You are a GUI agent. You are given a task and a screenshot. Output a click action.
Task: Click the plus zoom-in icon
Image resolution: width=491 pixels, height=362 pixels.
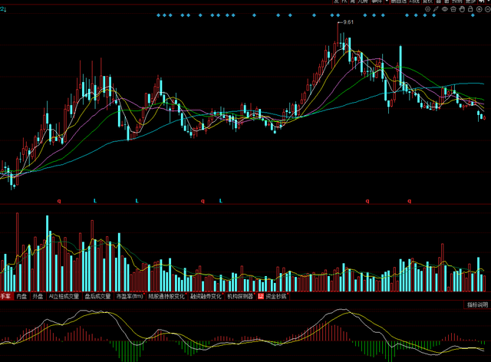(479, 9)
